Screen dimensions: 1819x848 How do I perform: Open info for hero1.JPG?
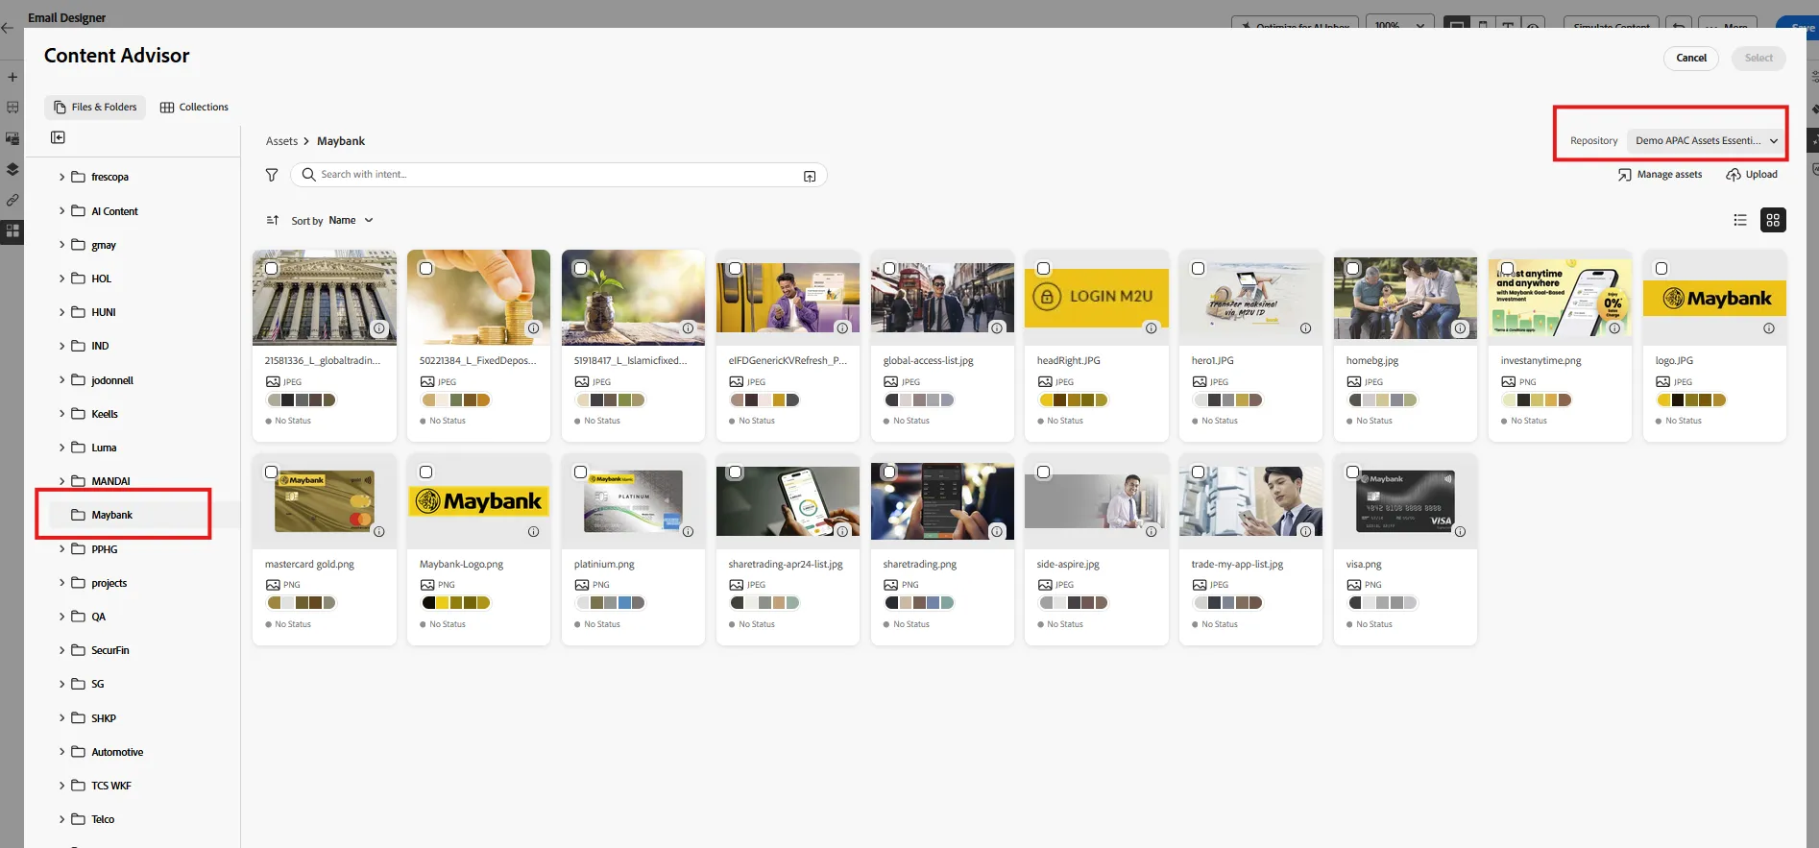coord(1305,328)
